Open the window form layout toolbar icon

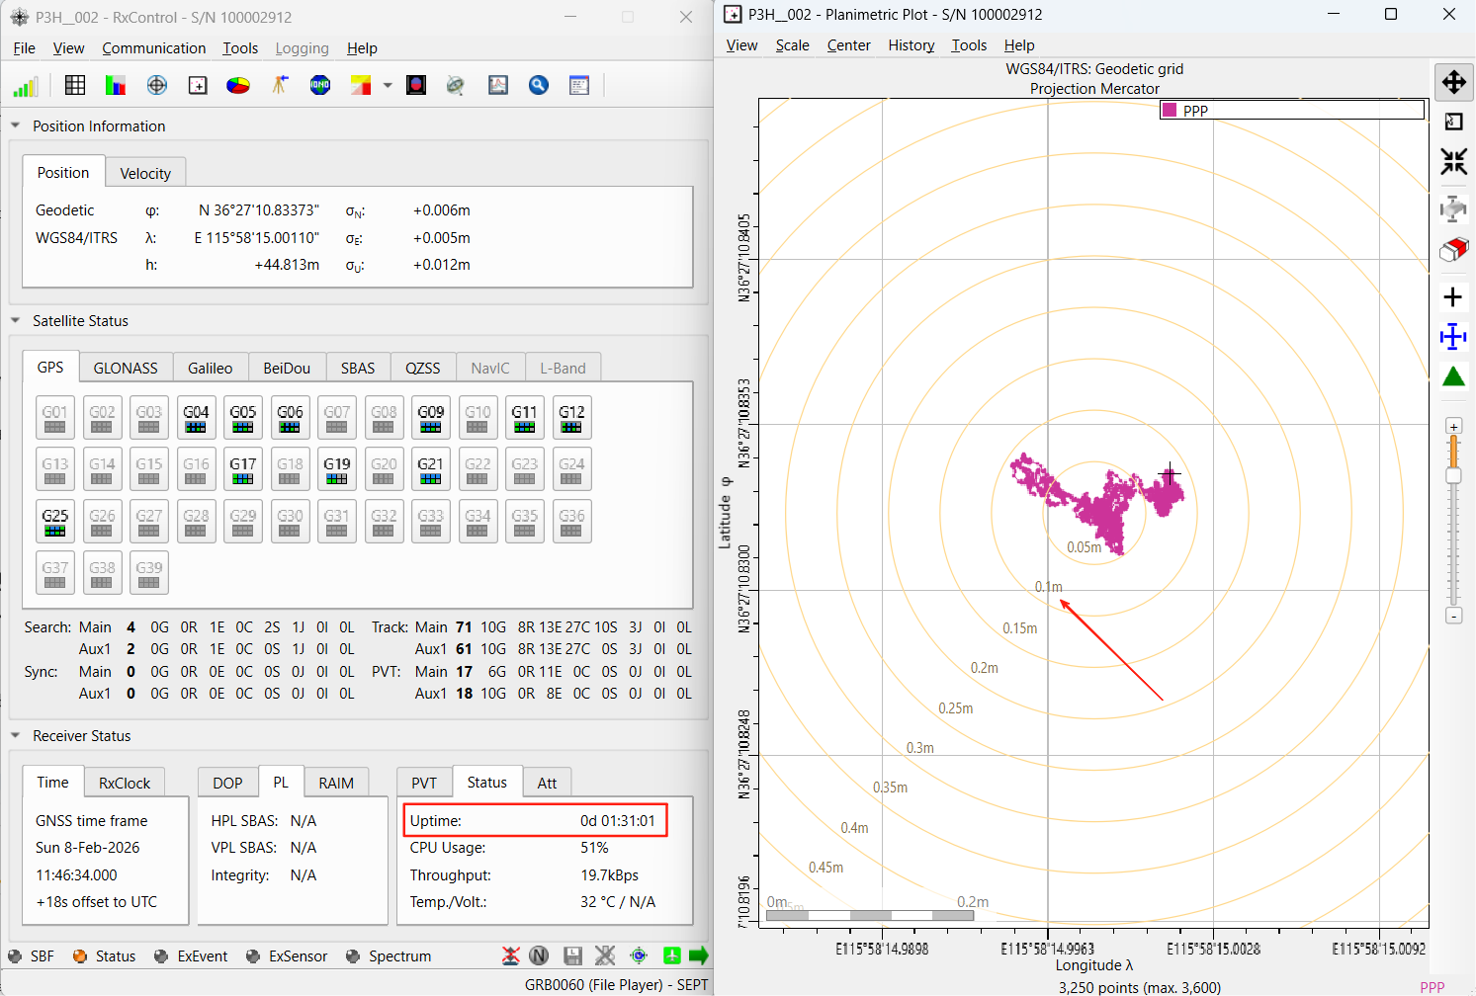579,85
